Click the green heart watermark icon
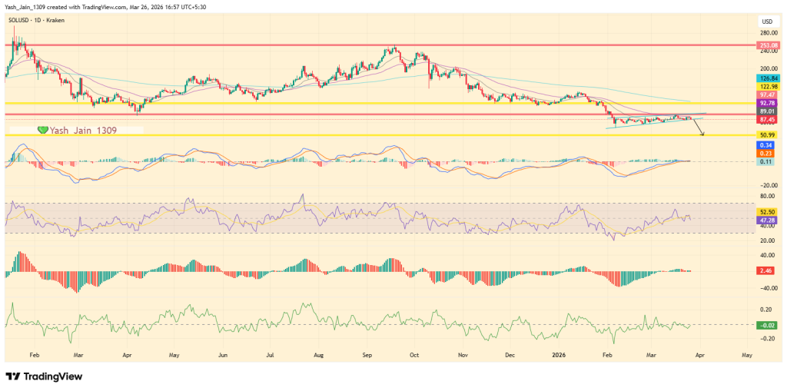The height and width of the screenshot is (391, 787). pyautogui.click(x=43, y=131)
